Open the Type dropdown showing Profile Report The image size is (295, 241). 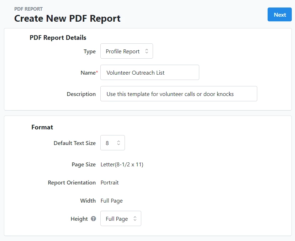(126, 51)
